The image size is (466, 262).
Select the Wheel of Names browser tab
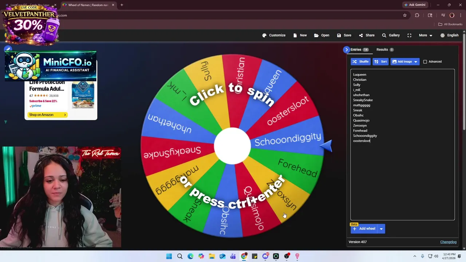coord(88,5)
